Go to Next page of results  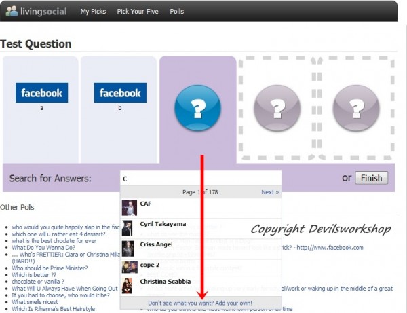[x=270, y=192]
